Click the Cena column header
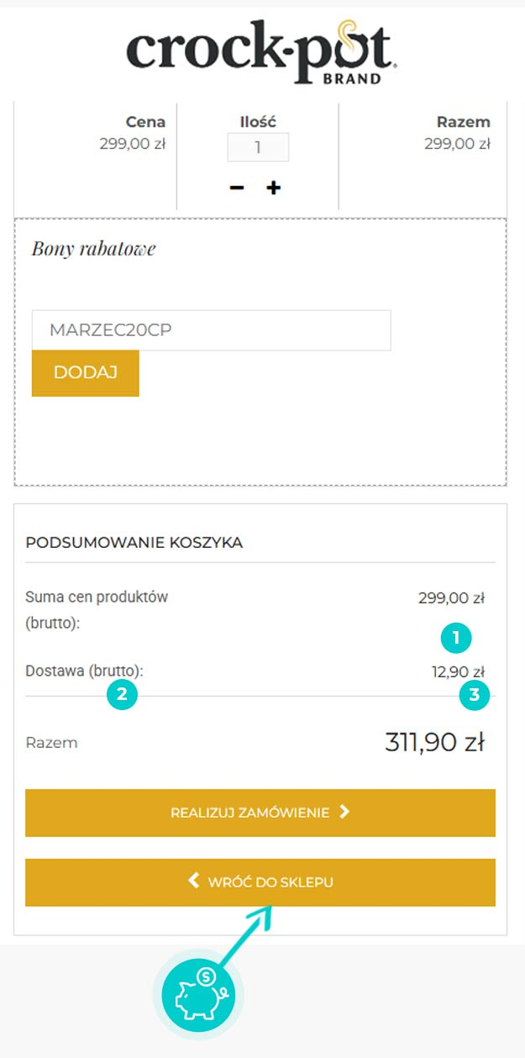Screen dimensions: 525x1058 click(145, 123)
